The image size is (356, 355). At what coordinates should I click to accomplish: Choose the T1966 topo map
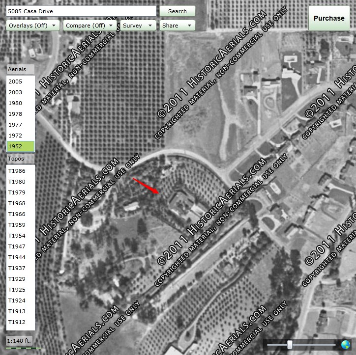21,214
